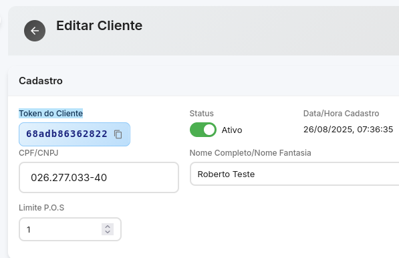The width and height of the screenshot is (399, 258).
Task: Focus the CPF/CNPJ input field
Action: 99,177
